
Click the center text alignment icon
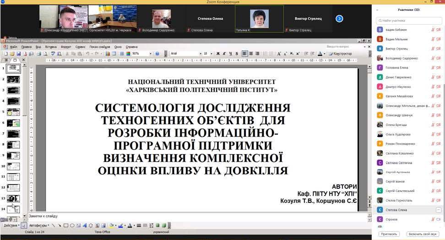click(x=251, y=53)
